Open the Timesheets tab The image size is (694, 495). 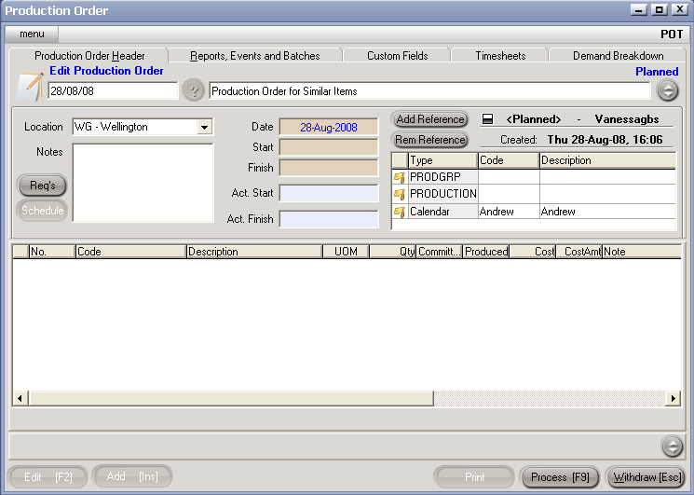click(500, 56)
